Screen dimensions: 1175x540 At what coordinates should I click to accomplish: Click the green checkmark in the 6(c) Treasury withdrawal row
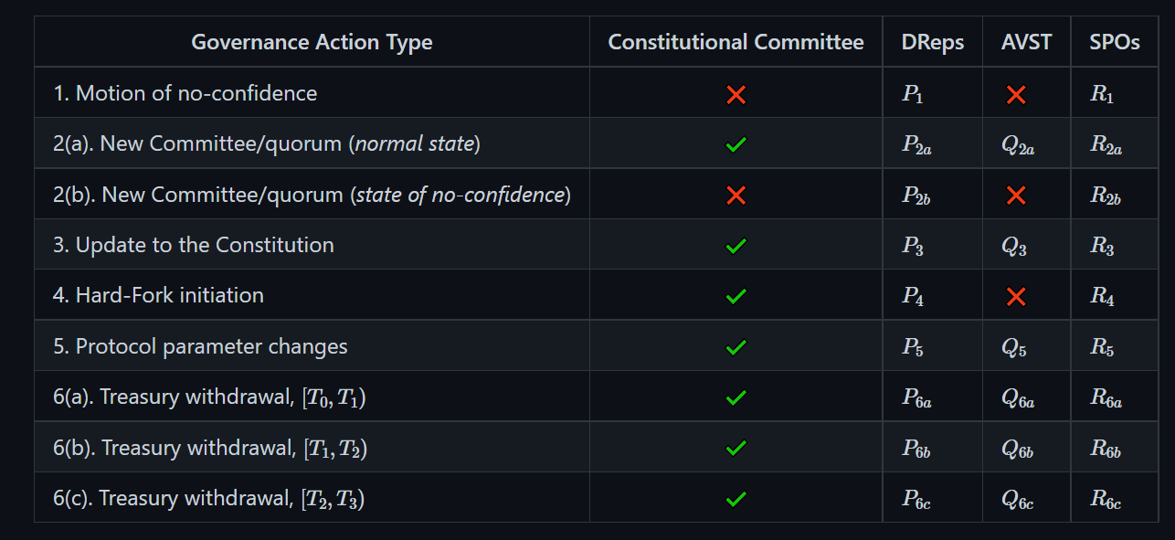[736, 499]
